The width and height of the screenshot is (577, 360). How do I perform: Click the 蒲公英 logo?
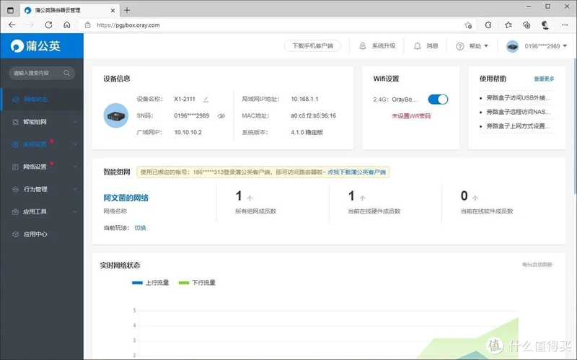35,46
